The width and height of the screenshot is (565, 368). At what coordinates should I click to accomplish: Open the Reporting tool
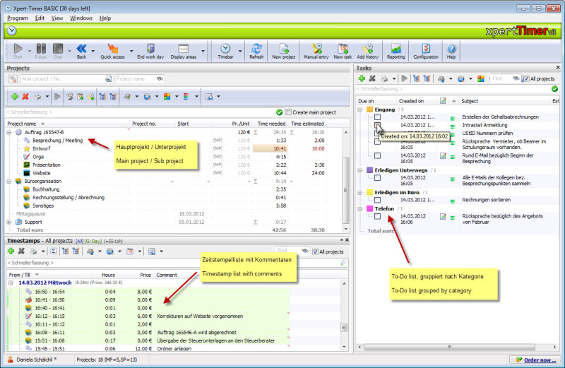pyautogui.click(x=396, y=51)
